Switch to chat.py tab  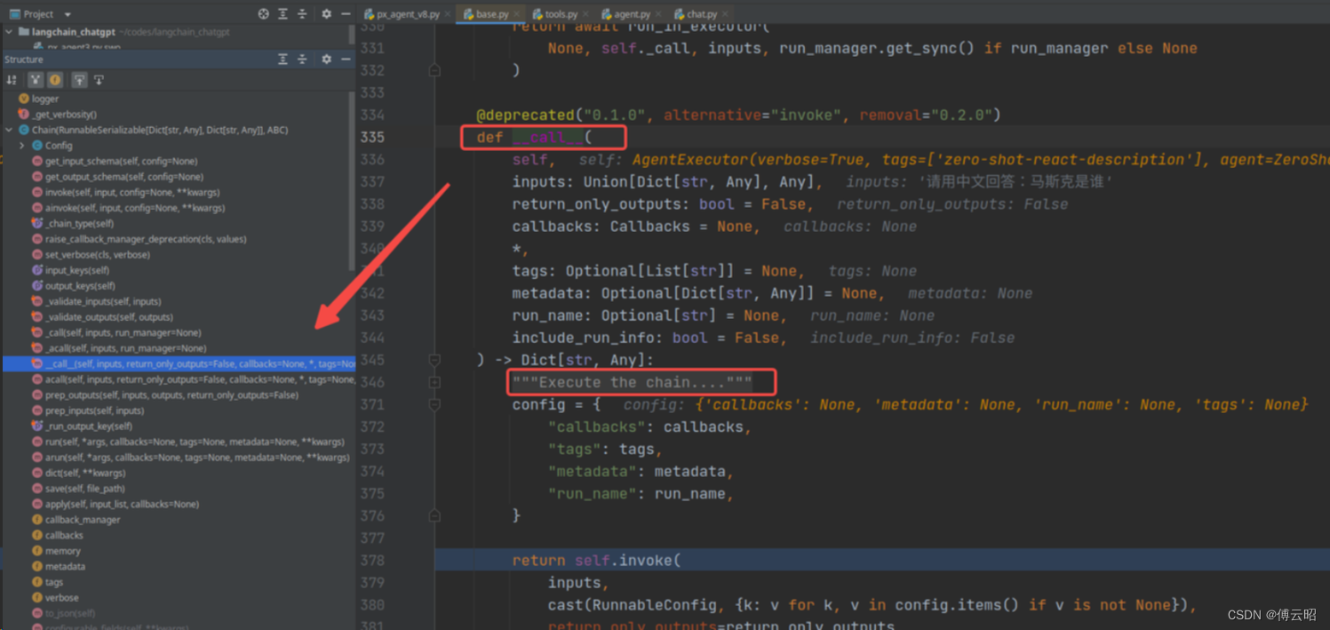701,14
